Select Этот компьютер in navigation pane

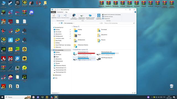(x=59, y=50)
